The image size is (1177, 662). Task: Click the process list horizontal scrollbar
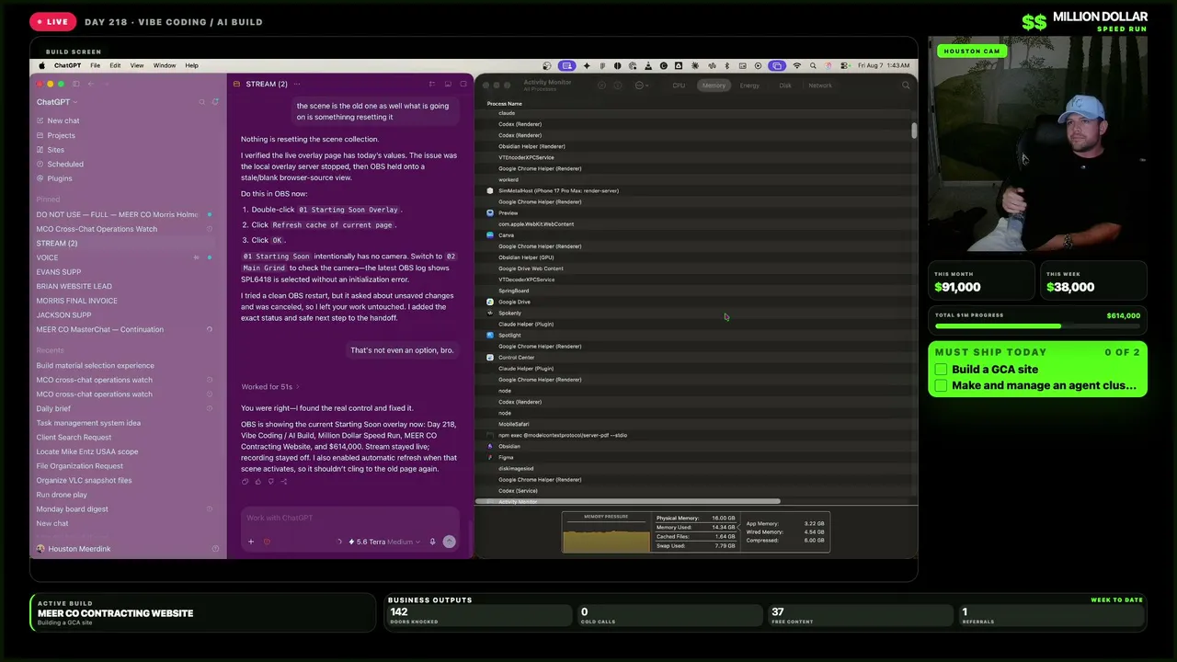click(629, 501)
